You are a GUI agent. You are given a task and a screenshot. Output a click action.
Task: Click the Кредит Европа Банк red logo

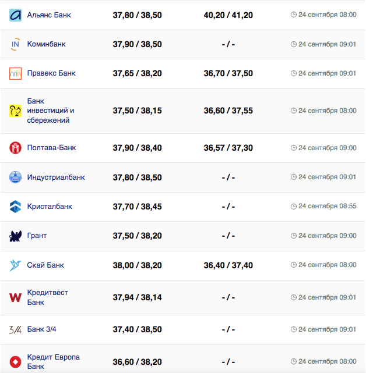tap(16, 361)
